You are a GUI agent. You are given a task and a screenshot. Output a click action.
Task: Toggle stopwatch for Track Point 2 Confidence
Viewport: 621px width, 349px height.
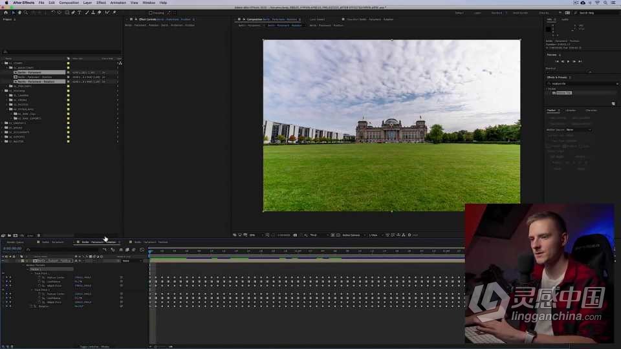[39, 298]
